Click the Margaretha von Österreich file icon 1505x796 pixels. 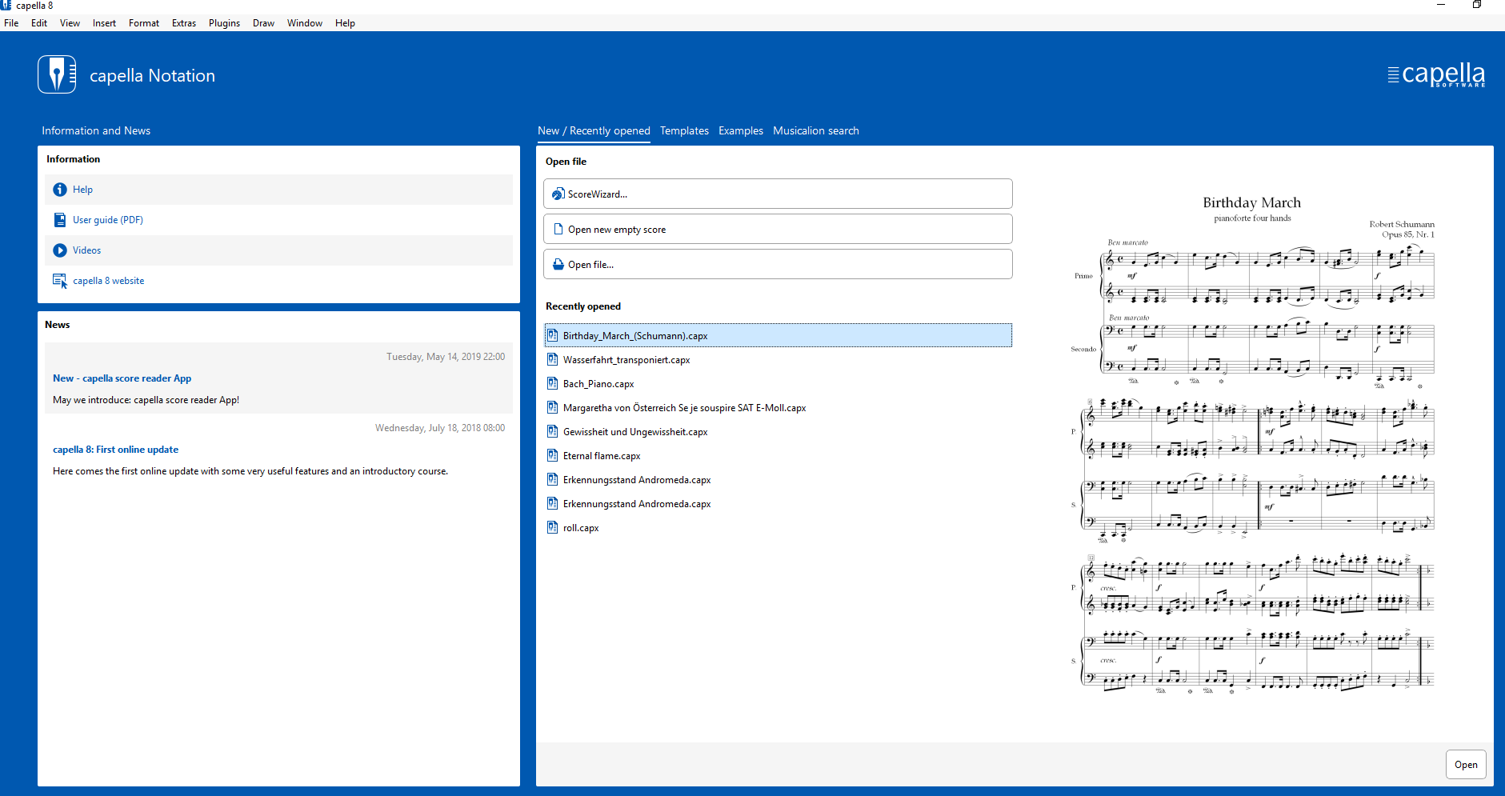click(553, 407)
